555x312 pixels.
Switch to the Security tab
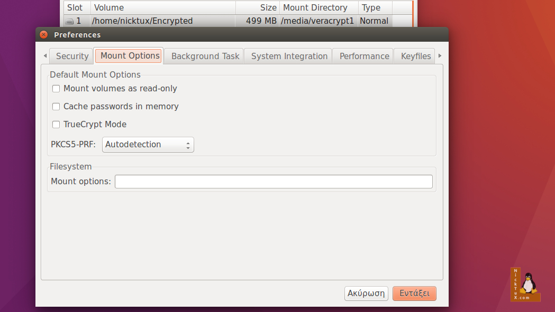[72, 56]
